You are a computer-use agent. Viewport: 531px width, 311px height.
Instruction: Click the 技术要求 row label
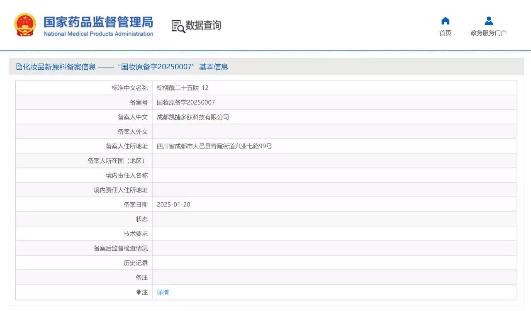tap(135, 233)
